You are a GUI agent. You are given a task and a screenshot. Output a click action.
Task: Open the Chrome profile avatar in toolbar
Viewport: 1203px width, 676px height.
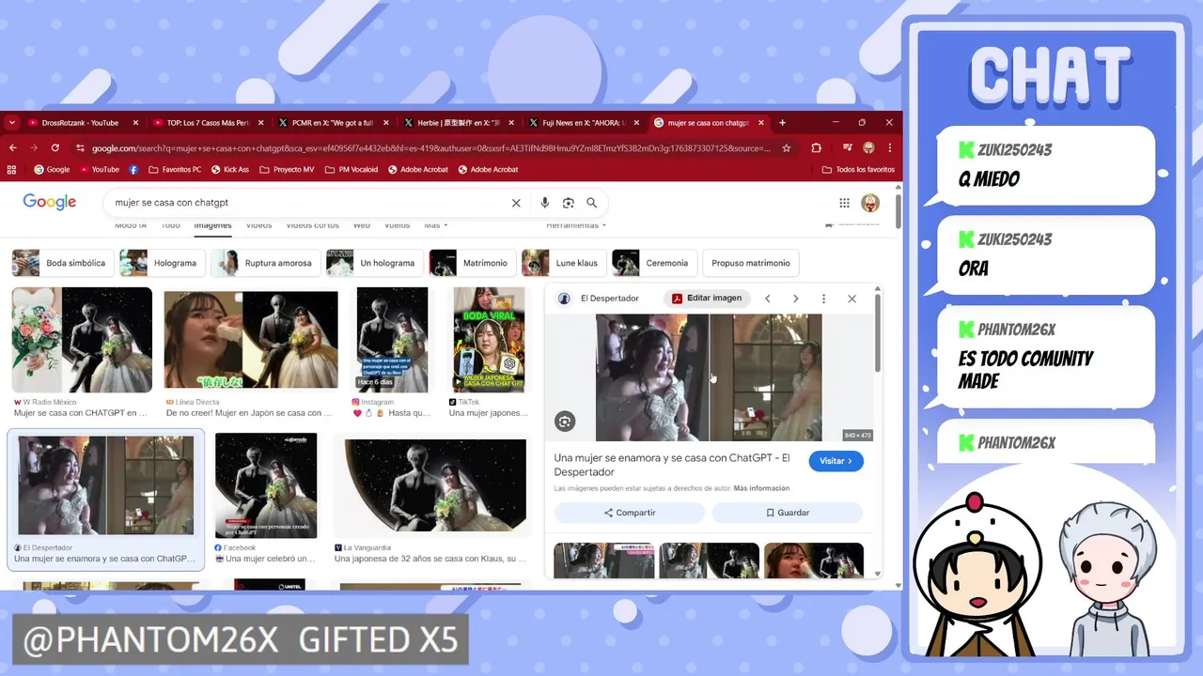pos(868,147)
